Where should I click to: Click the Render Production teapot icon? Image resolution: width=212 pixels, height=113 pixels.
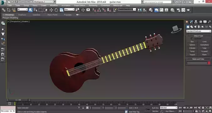(188, 10)
